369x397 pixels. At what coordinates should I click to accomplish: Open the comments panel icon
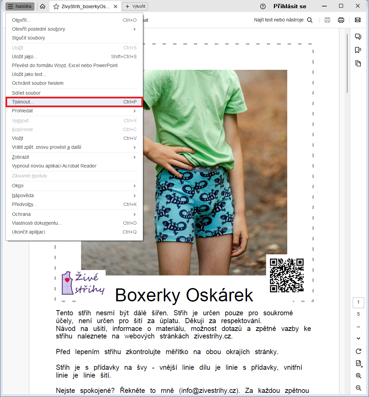[358, 37]
